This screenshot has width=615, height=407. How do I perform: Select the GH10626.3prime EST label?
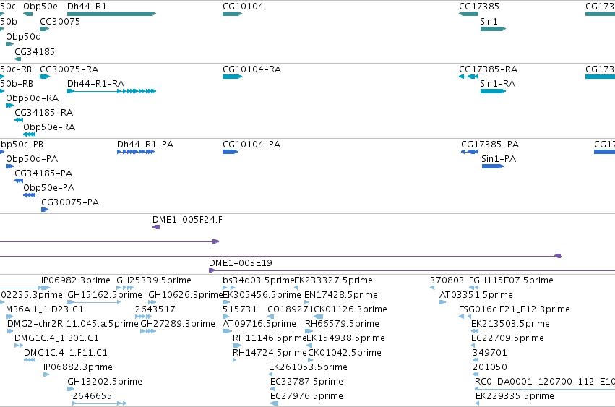185,295
